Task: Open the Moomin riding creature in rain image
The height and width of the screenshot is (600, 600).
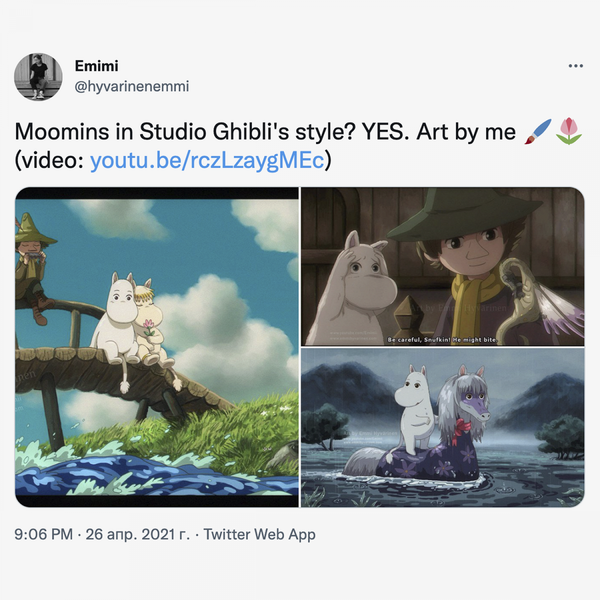Action: pos(442,428)
